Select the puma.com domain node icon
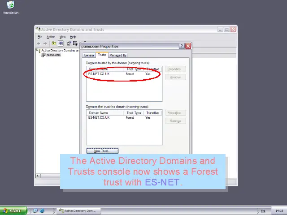Viewport: 287px width, 215px height. click(x=43, y=55)
